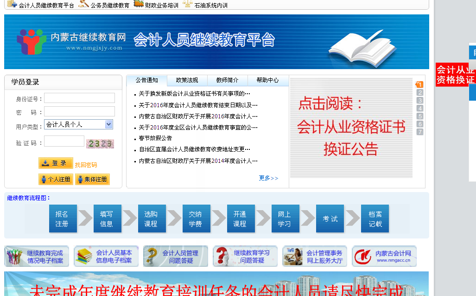Click the 会计人员继续教育平台 top navigation icon
Image resolution: width=476 pixels, height=296 pixels.
click(13, 4)
